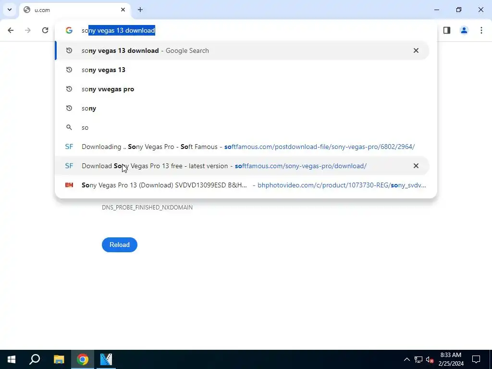Screen dimensions: 492x369
Task: Open the notification center icon
Action: click(x=476, y=359)
